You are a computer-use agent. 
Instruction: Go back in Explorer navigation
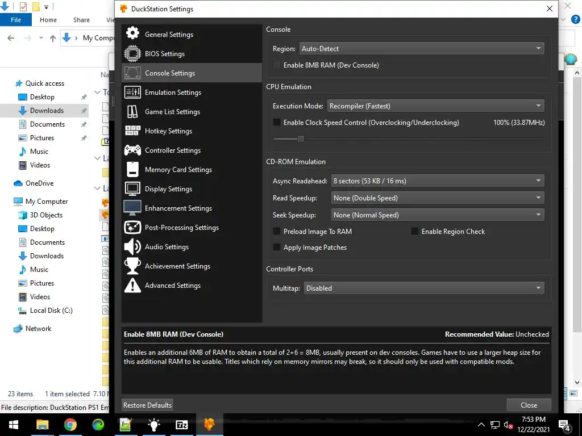(x=11, y=38)
